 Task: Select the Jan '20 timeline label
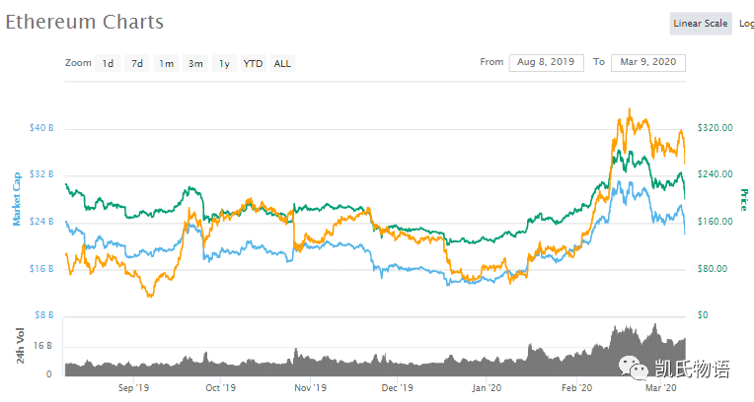pyautogui.click(x=487, y=387)
